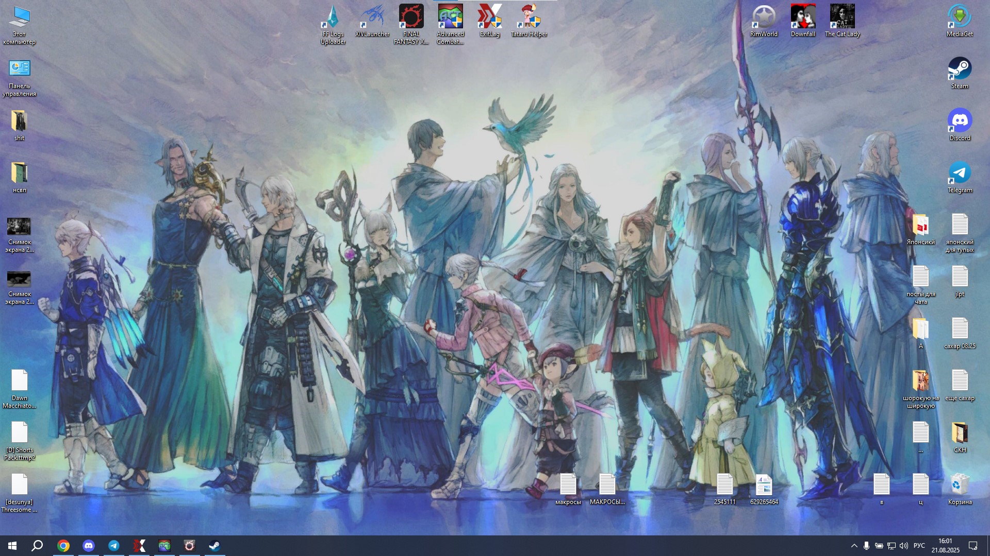Switch to Advanced Combat Tracker in taskbar
Screen dimensions: 990x556
click(x=164, y=546)
